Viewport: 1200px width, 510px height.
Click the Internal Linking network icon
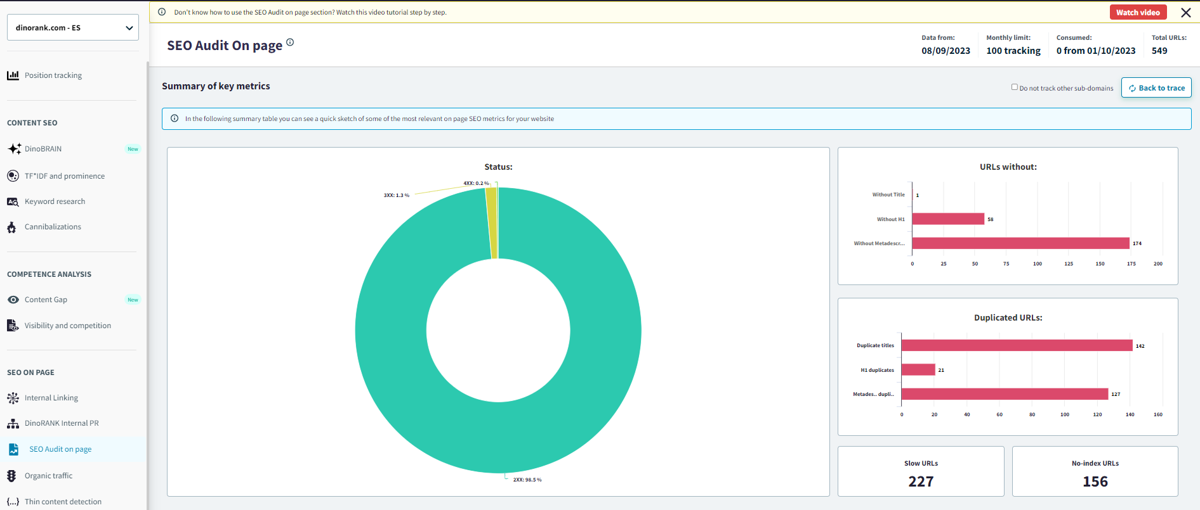click(x=13, y=398)
